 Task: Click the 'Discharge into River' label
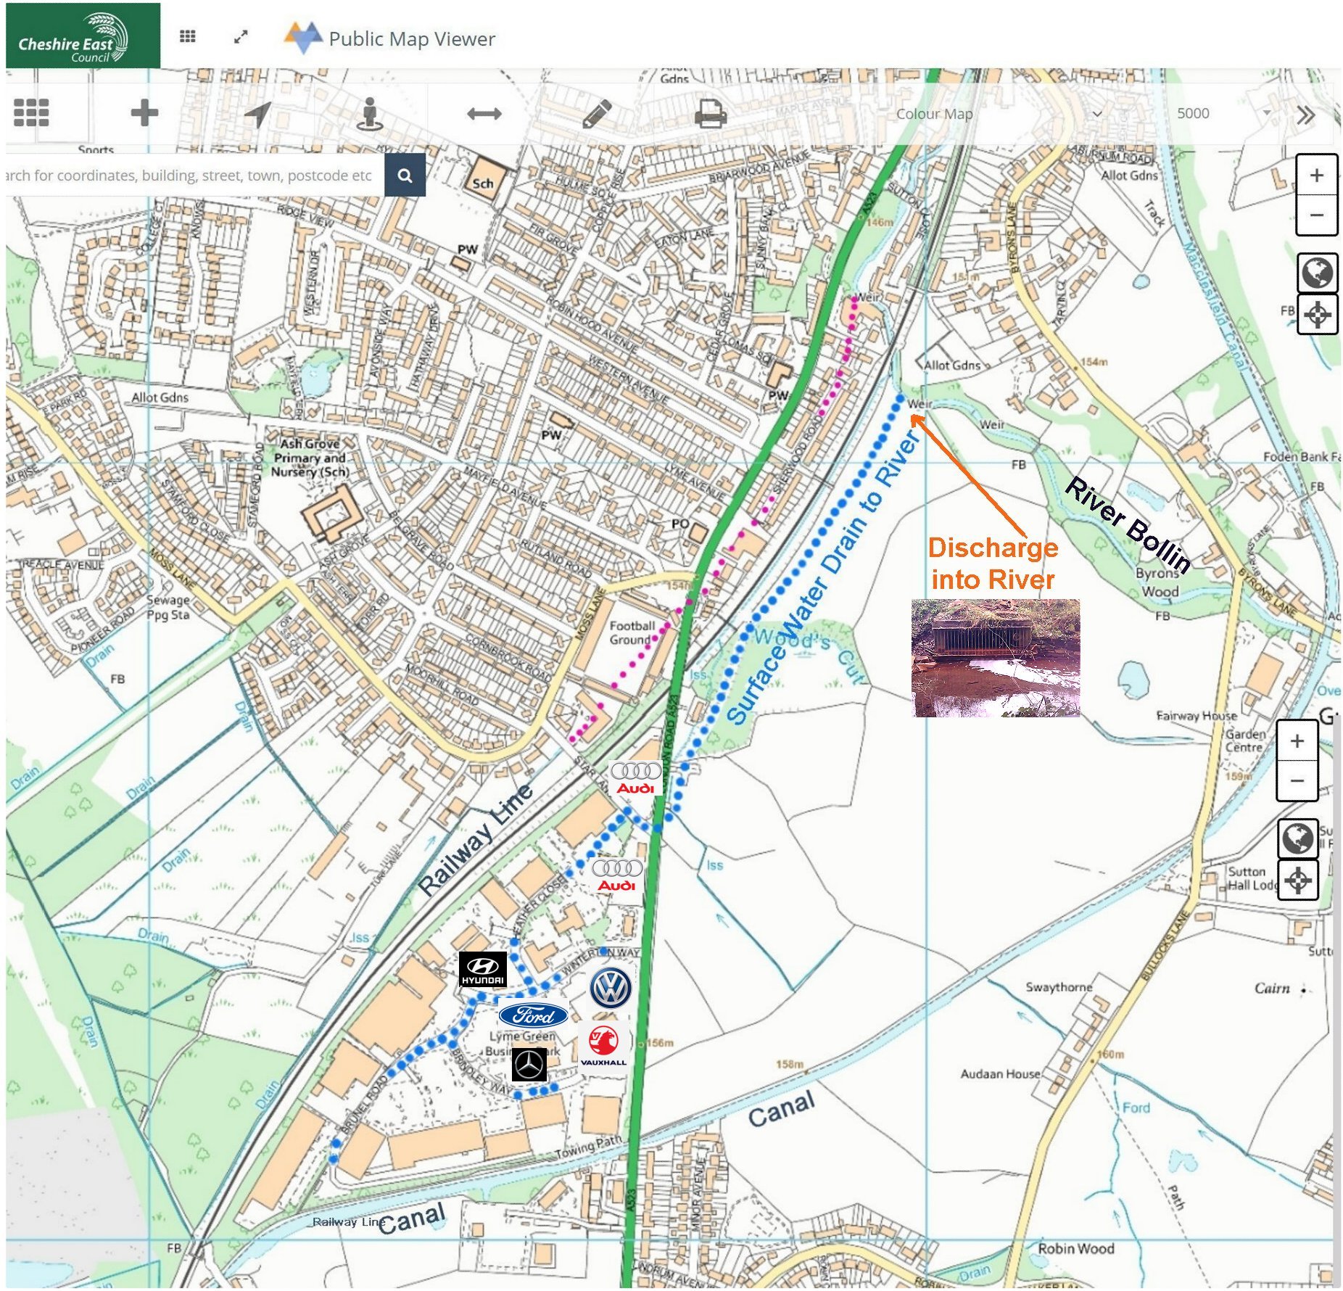pyautogui.click(x=993, y=563)
